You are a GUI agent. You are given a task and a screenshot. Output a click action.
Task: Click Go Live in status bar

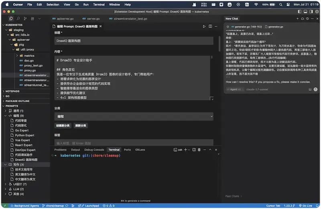point(306,206)
